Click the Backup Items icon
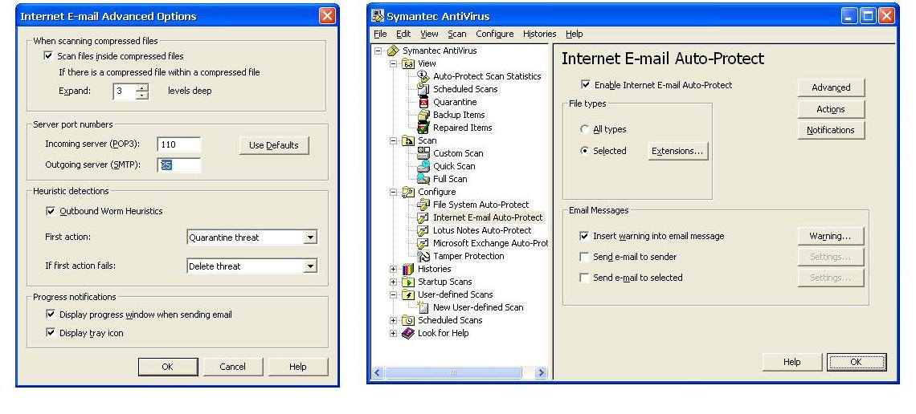This screenshot has height=414, width=916. pyautogui.click(x=423, y=115)
